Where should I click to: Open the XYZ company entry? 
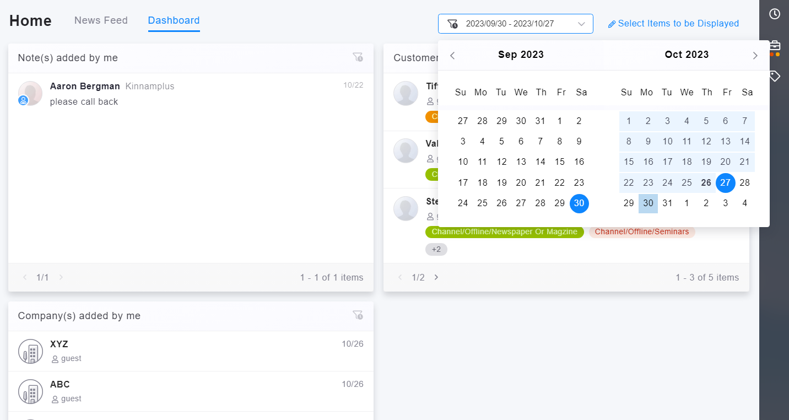(59, 344)
